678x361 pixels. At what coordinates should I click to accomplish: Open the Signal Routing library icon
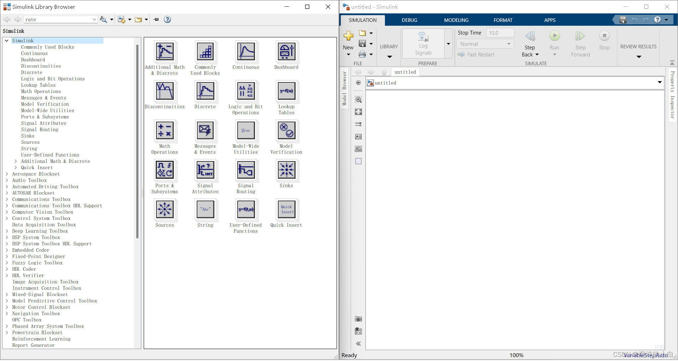click(x=246, y=170)
